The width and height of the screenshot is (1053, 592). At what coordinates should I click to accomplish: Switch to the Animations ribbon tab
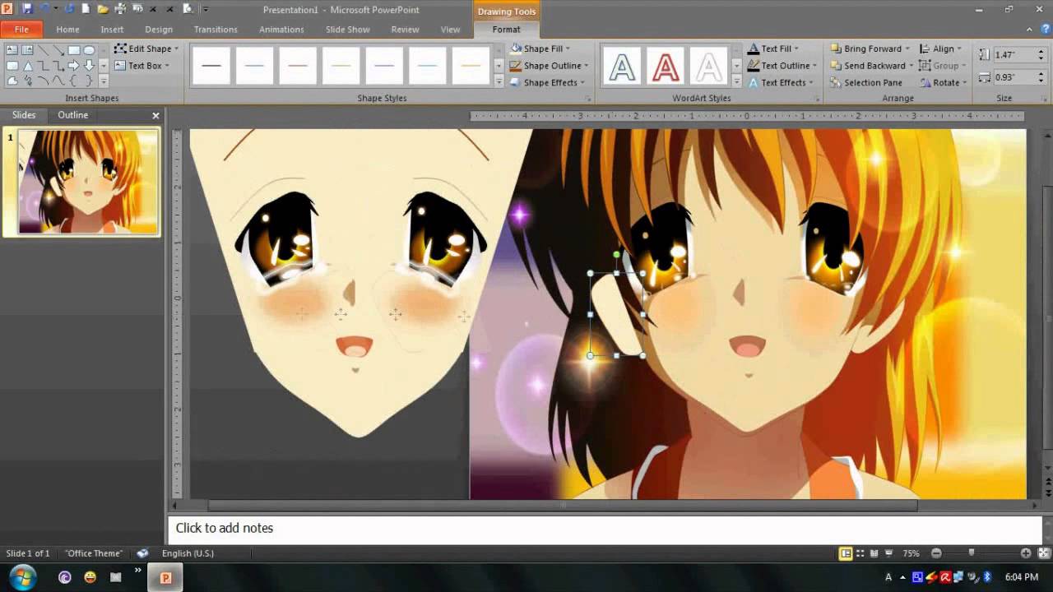click(x=281, y=29)
